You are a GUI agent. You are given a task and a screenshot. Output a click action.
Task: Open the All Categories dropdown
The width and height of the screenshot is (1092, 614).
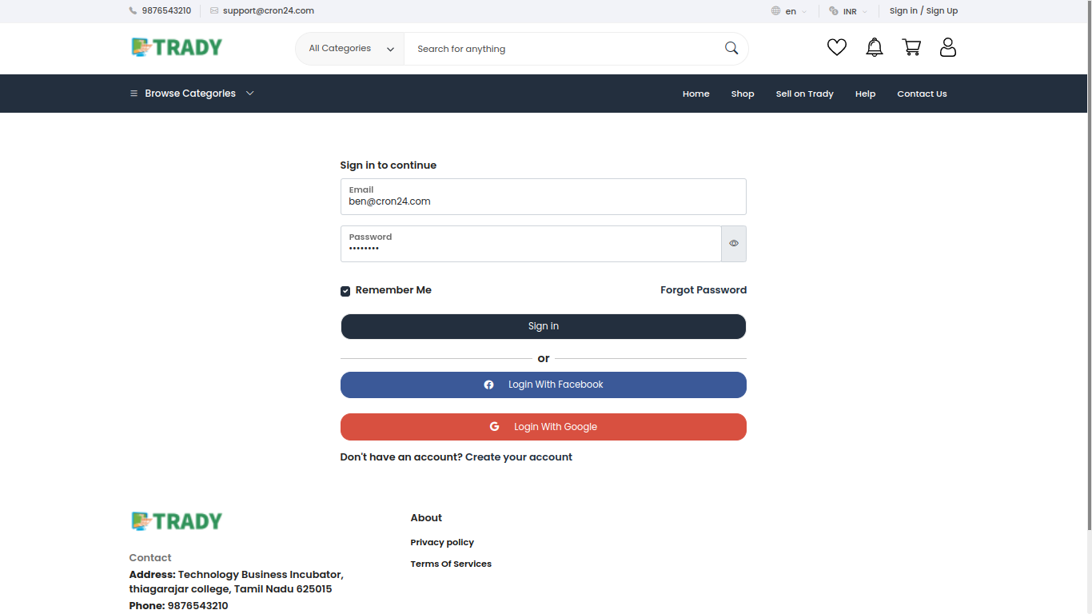pyautogui.click(x=349, y=48)
